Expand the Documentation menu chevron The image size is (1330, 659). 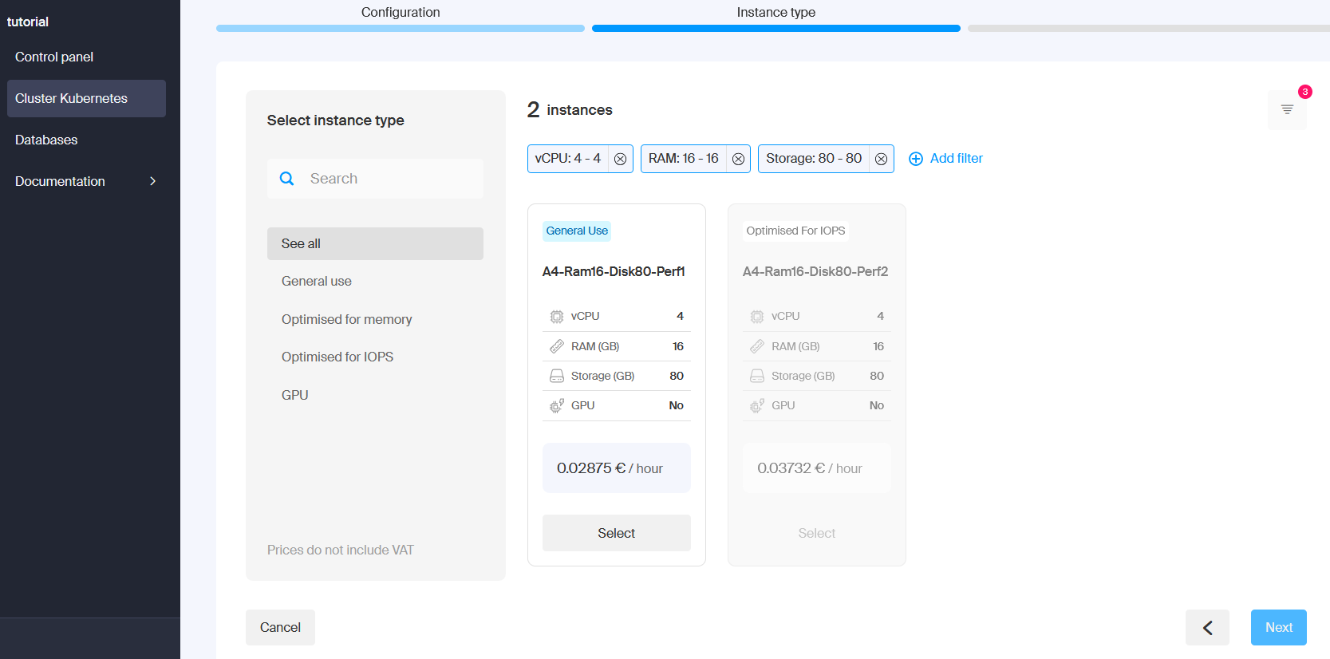[x=152, y=181]
